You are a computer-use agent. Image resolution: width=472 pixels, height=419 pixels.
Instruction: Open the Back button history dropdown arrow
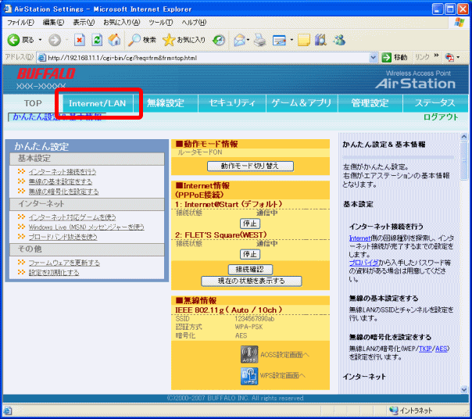click(x=39, y=40)
